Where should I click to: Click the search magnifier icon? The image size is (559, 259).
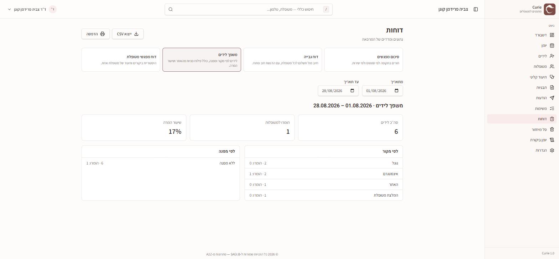click(170, 9)
